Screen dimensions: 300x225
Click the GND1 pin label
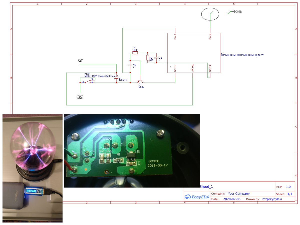pyautogui.click(x=175, y=69)
